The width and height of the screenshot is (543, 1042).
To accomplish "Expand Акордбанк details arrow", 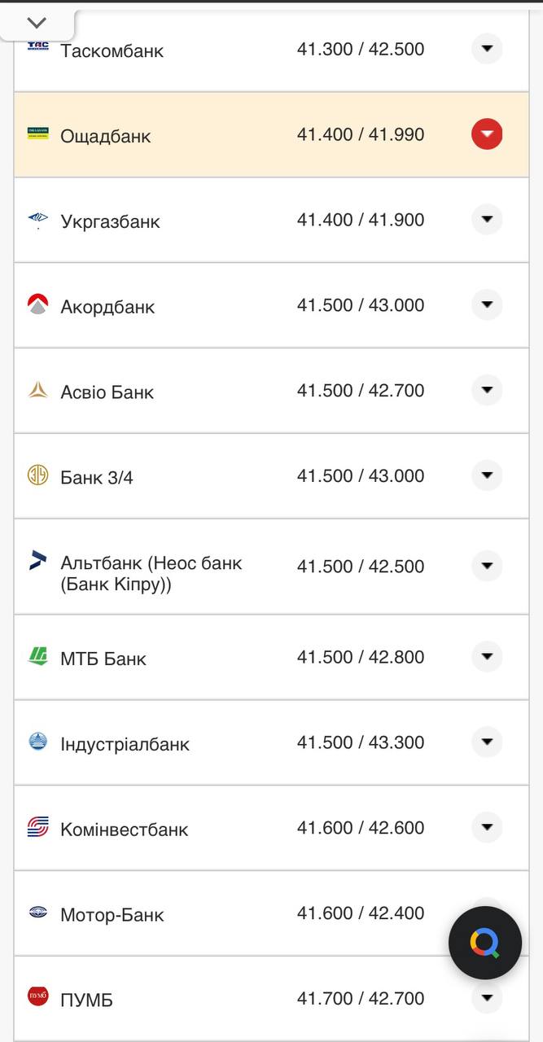I will pyautogui.click(x=487, y=304).
